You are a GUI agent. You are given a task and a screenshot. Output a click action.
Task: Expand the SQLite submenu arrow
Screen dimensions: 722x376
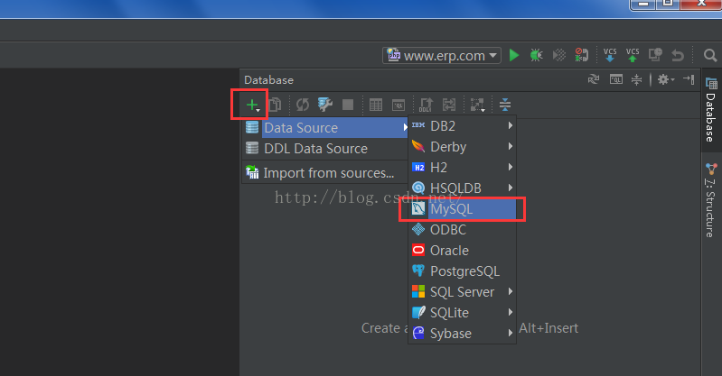(x=511, y=312)
